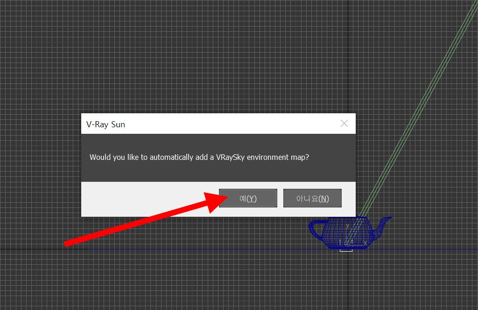Confirm with the 예(Y) button
The width and height of the screenshot is (478, 310).
(248, 198)
